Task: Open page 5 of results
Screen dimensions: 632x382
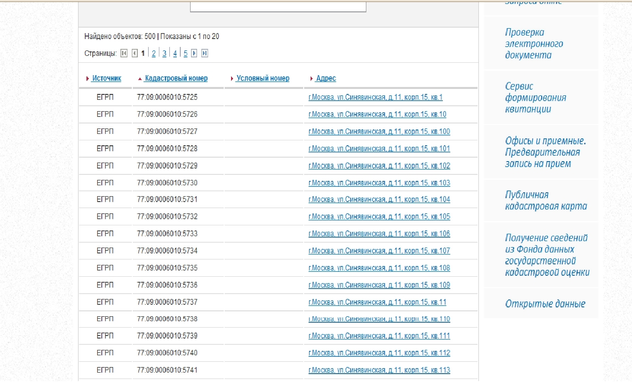Action: click(185, 53)
